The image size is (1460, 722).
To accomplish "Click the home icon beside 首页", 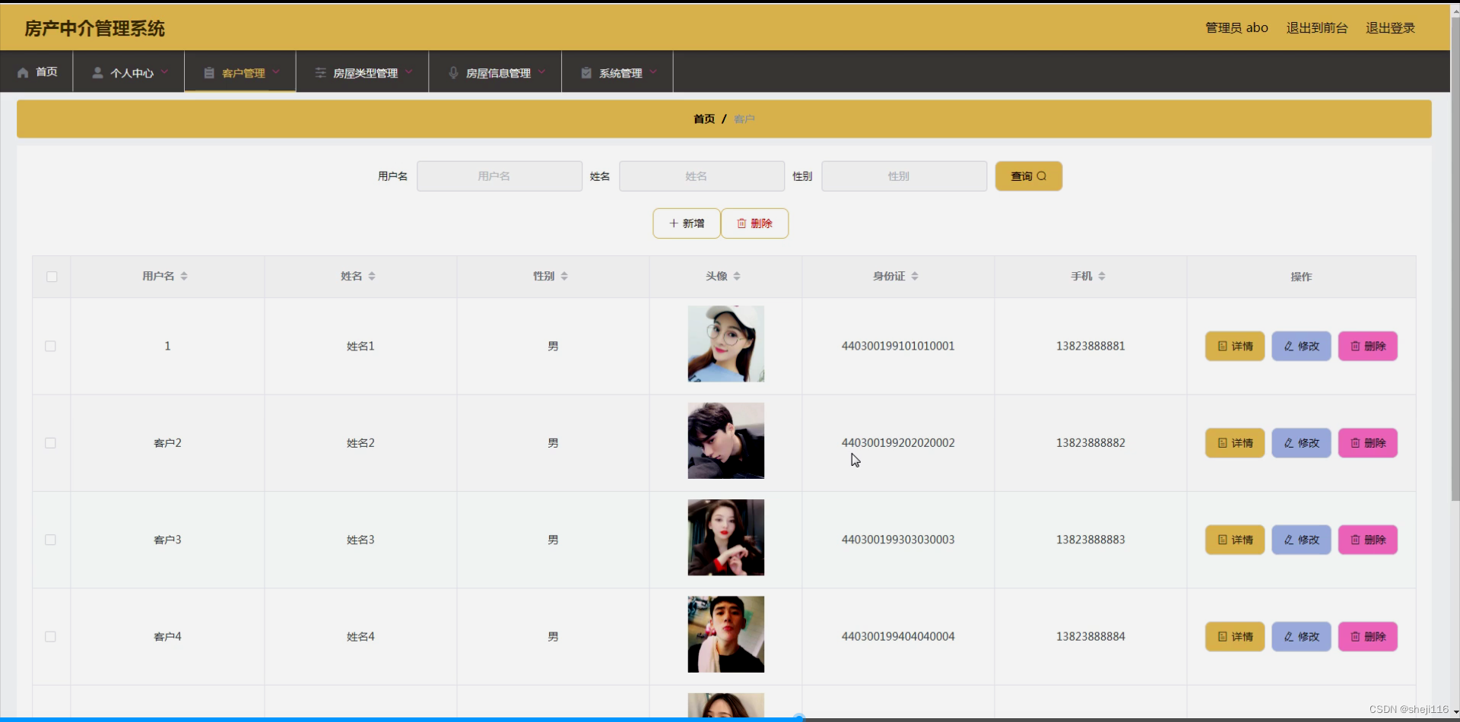I will click(x=22, y=71).
